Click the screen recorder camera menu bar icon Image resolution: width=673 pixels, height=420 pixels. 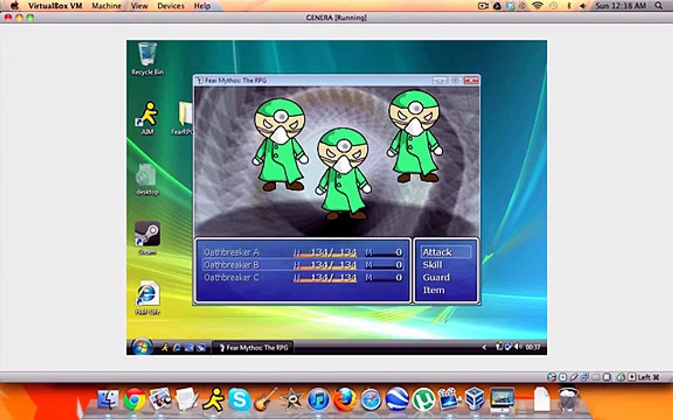[x=483, y=6]
